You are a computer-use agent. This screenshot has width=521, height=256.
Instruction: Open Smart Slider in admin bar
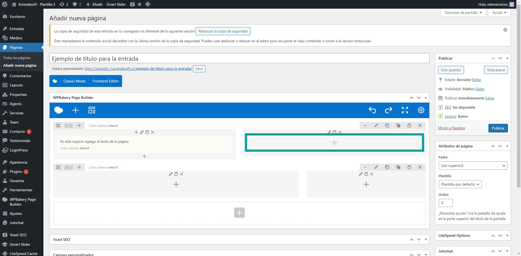click(116, 4)
